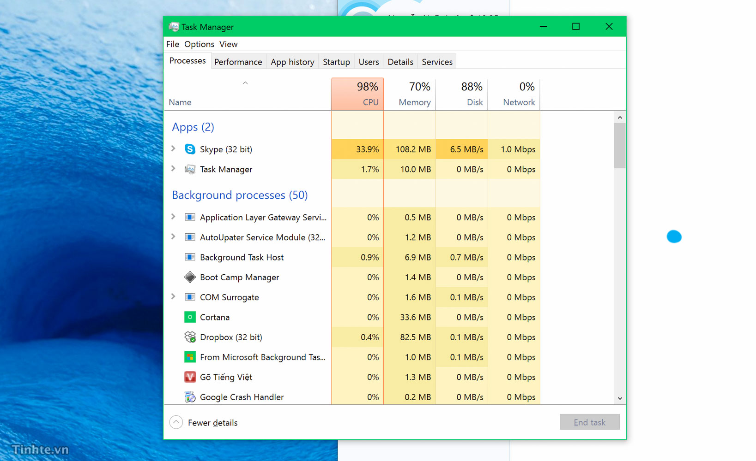756x461 pixels.
Task: Click Skype's 1.0 Mbps network value
Action: click(518, 149)
